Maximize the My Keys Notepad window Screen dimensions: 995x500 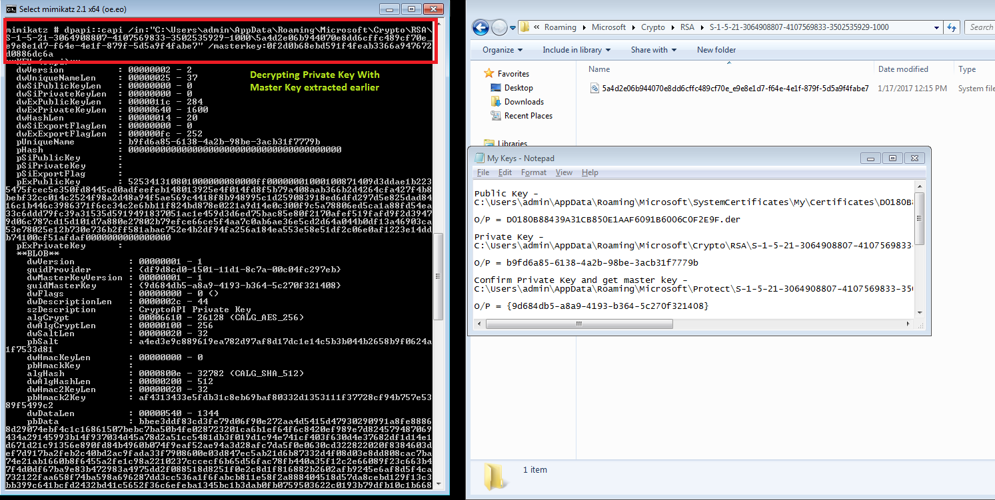click(892, 158)
